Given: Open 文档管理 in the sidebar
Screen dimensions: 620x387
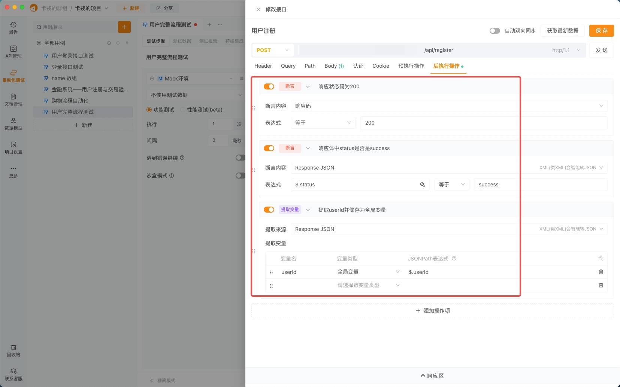Looking at the screenshot, I should 13,100.
